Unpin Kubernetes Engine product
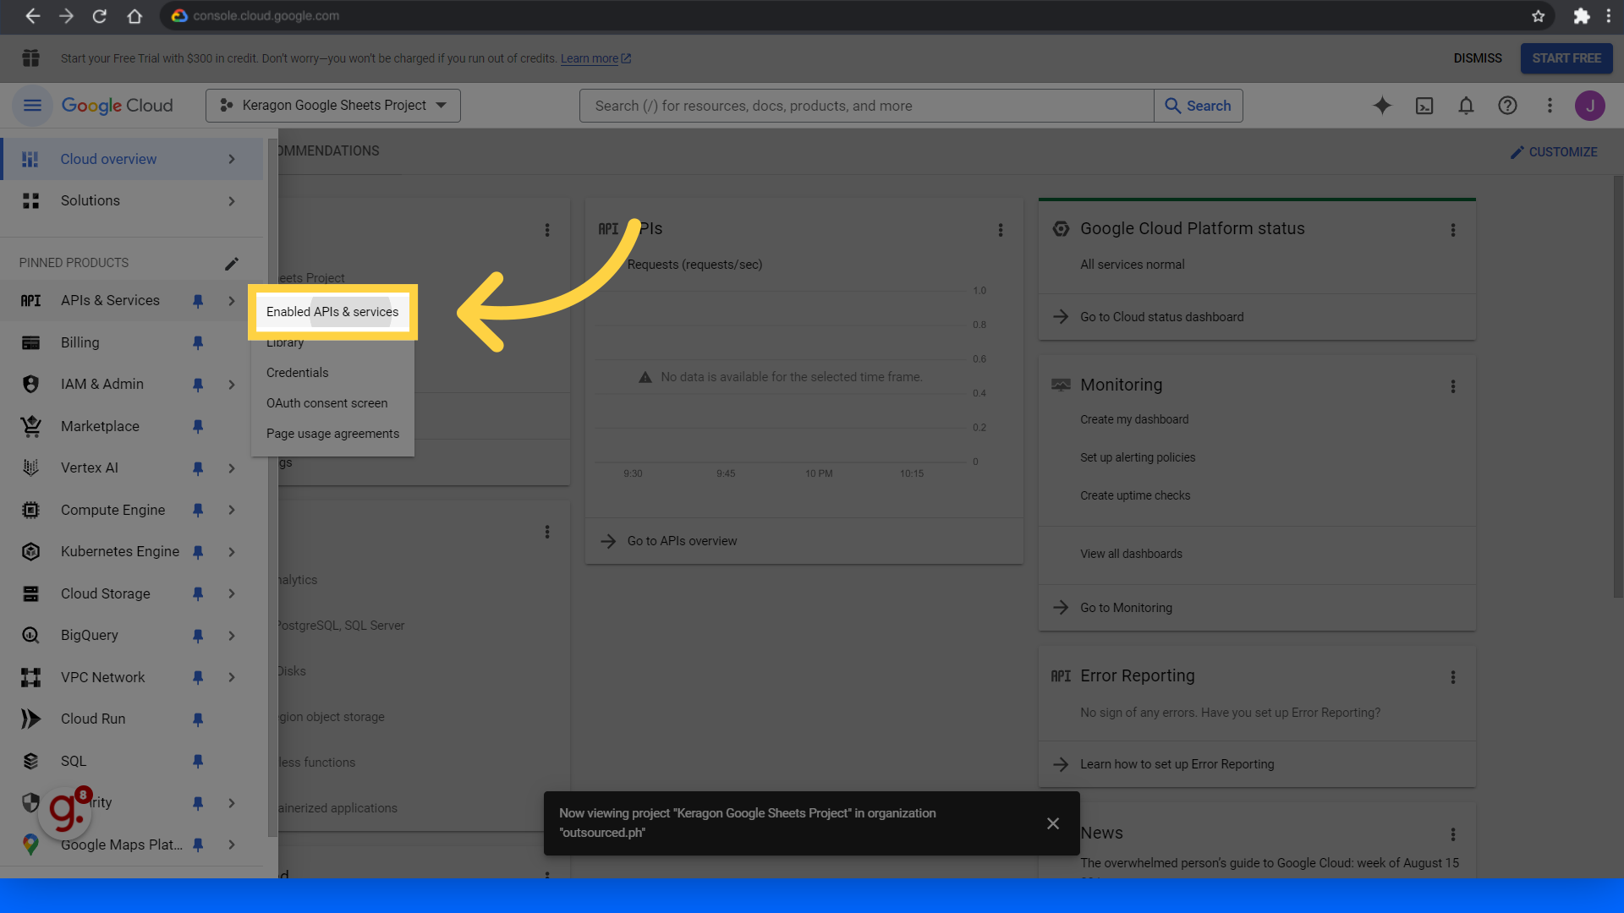Viewport: 1624px width, 913px height. click(198, 552)
